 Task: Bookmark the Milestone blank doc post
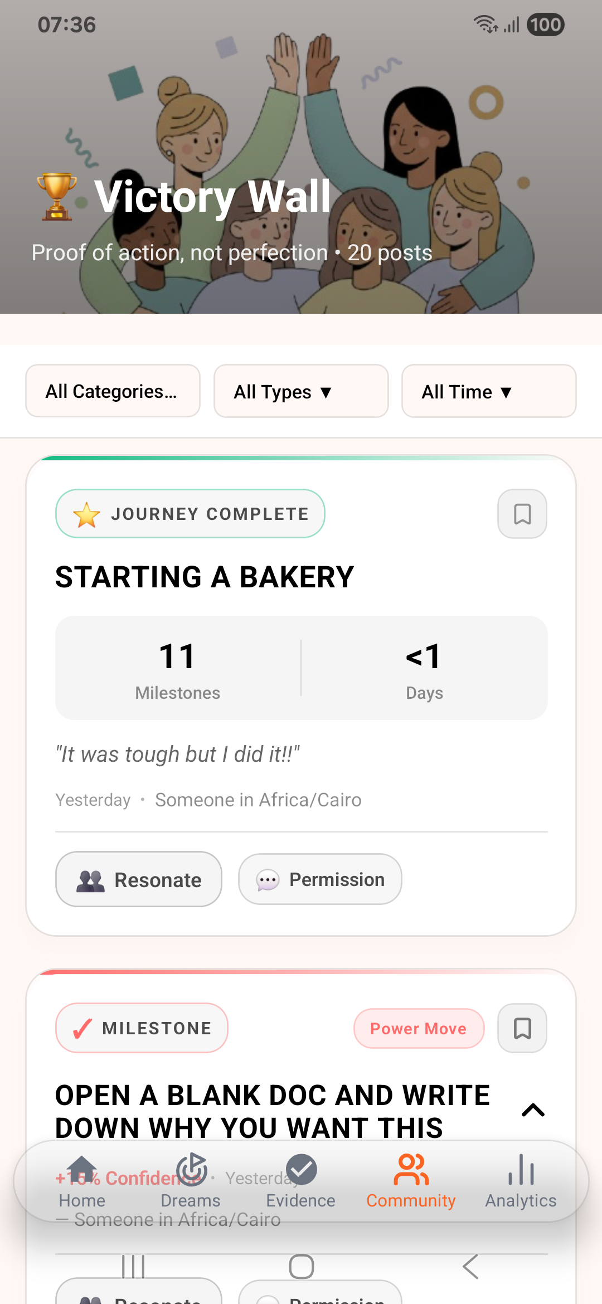tap(522, 1028)
